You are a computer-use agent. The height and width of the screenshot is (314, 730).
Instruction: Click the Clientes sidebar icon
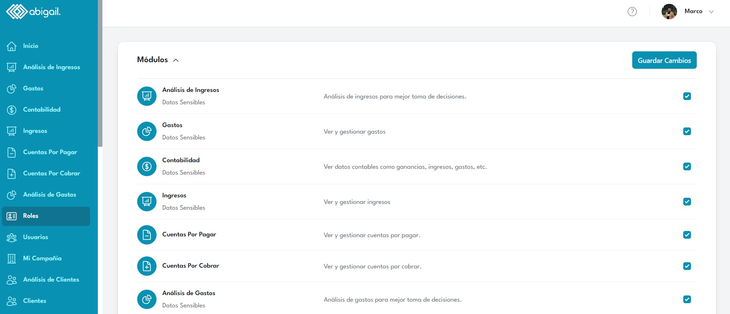12,301
